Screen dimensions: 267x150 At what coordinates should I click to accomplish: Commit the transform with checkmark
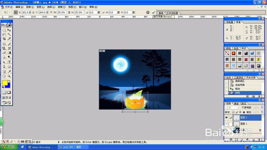point(154,12)
